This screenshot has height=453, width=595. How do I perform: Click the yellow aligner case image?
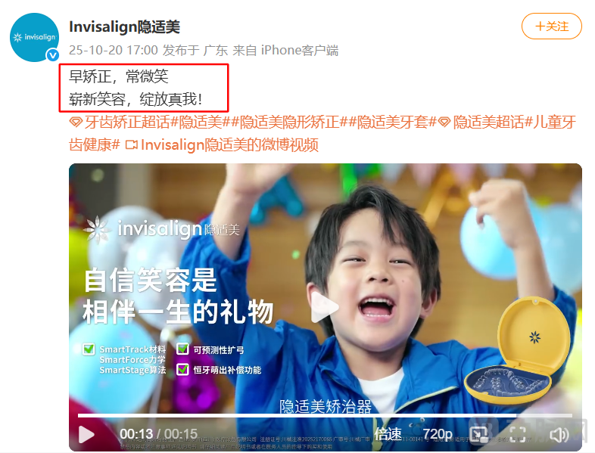point(519,352)
